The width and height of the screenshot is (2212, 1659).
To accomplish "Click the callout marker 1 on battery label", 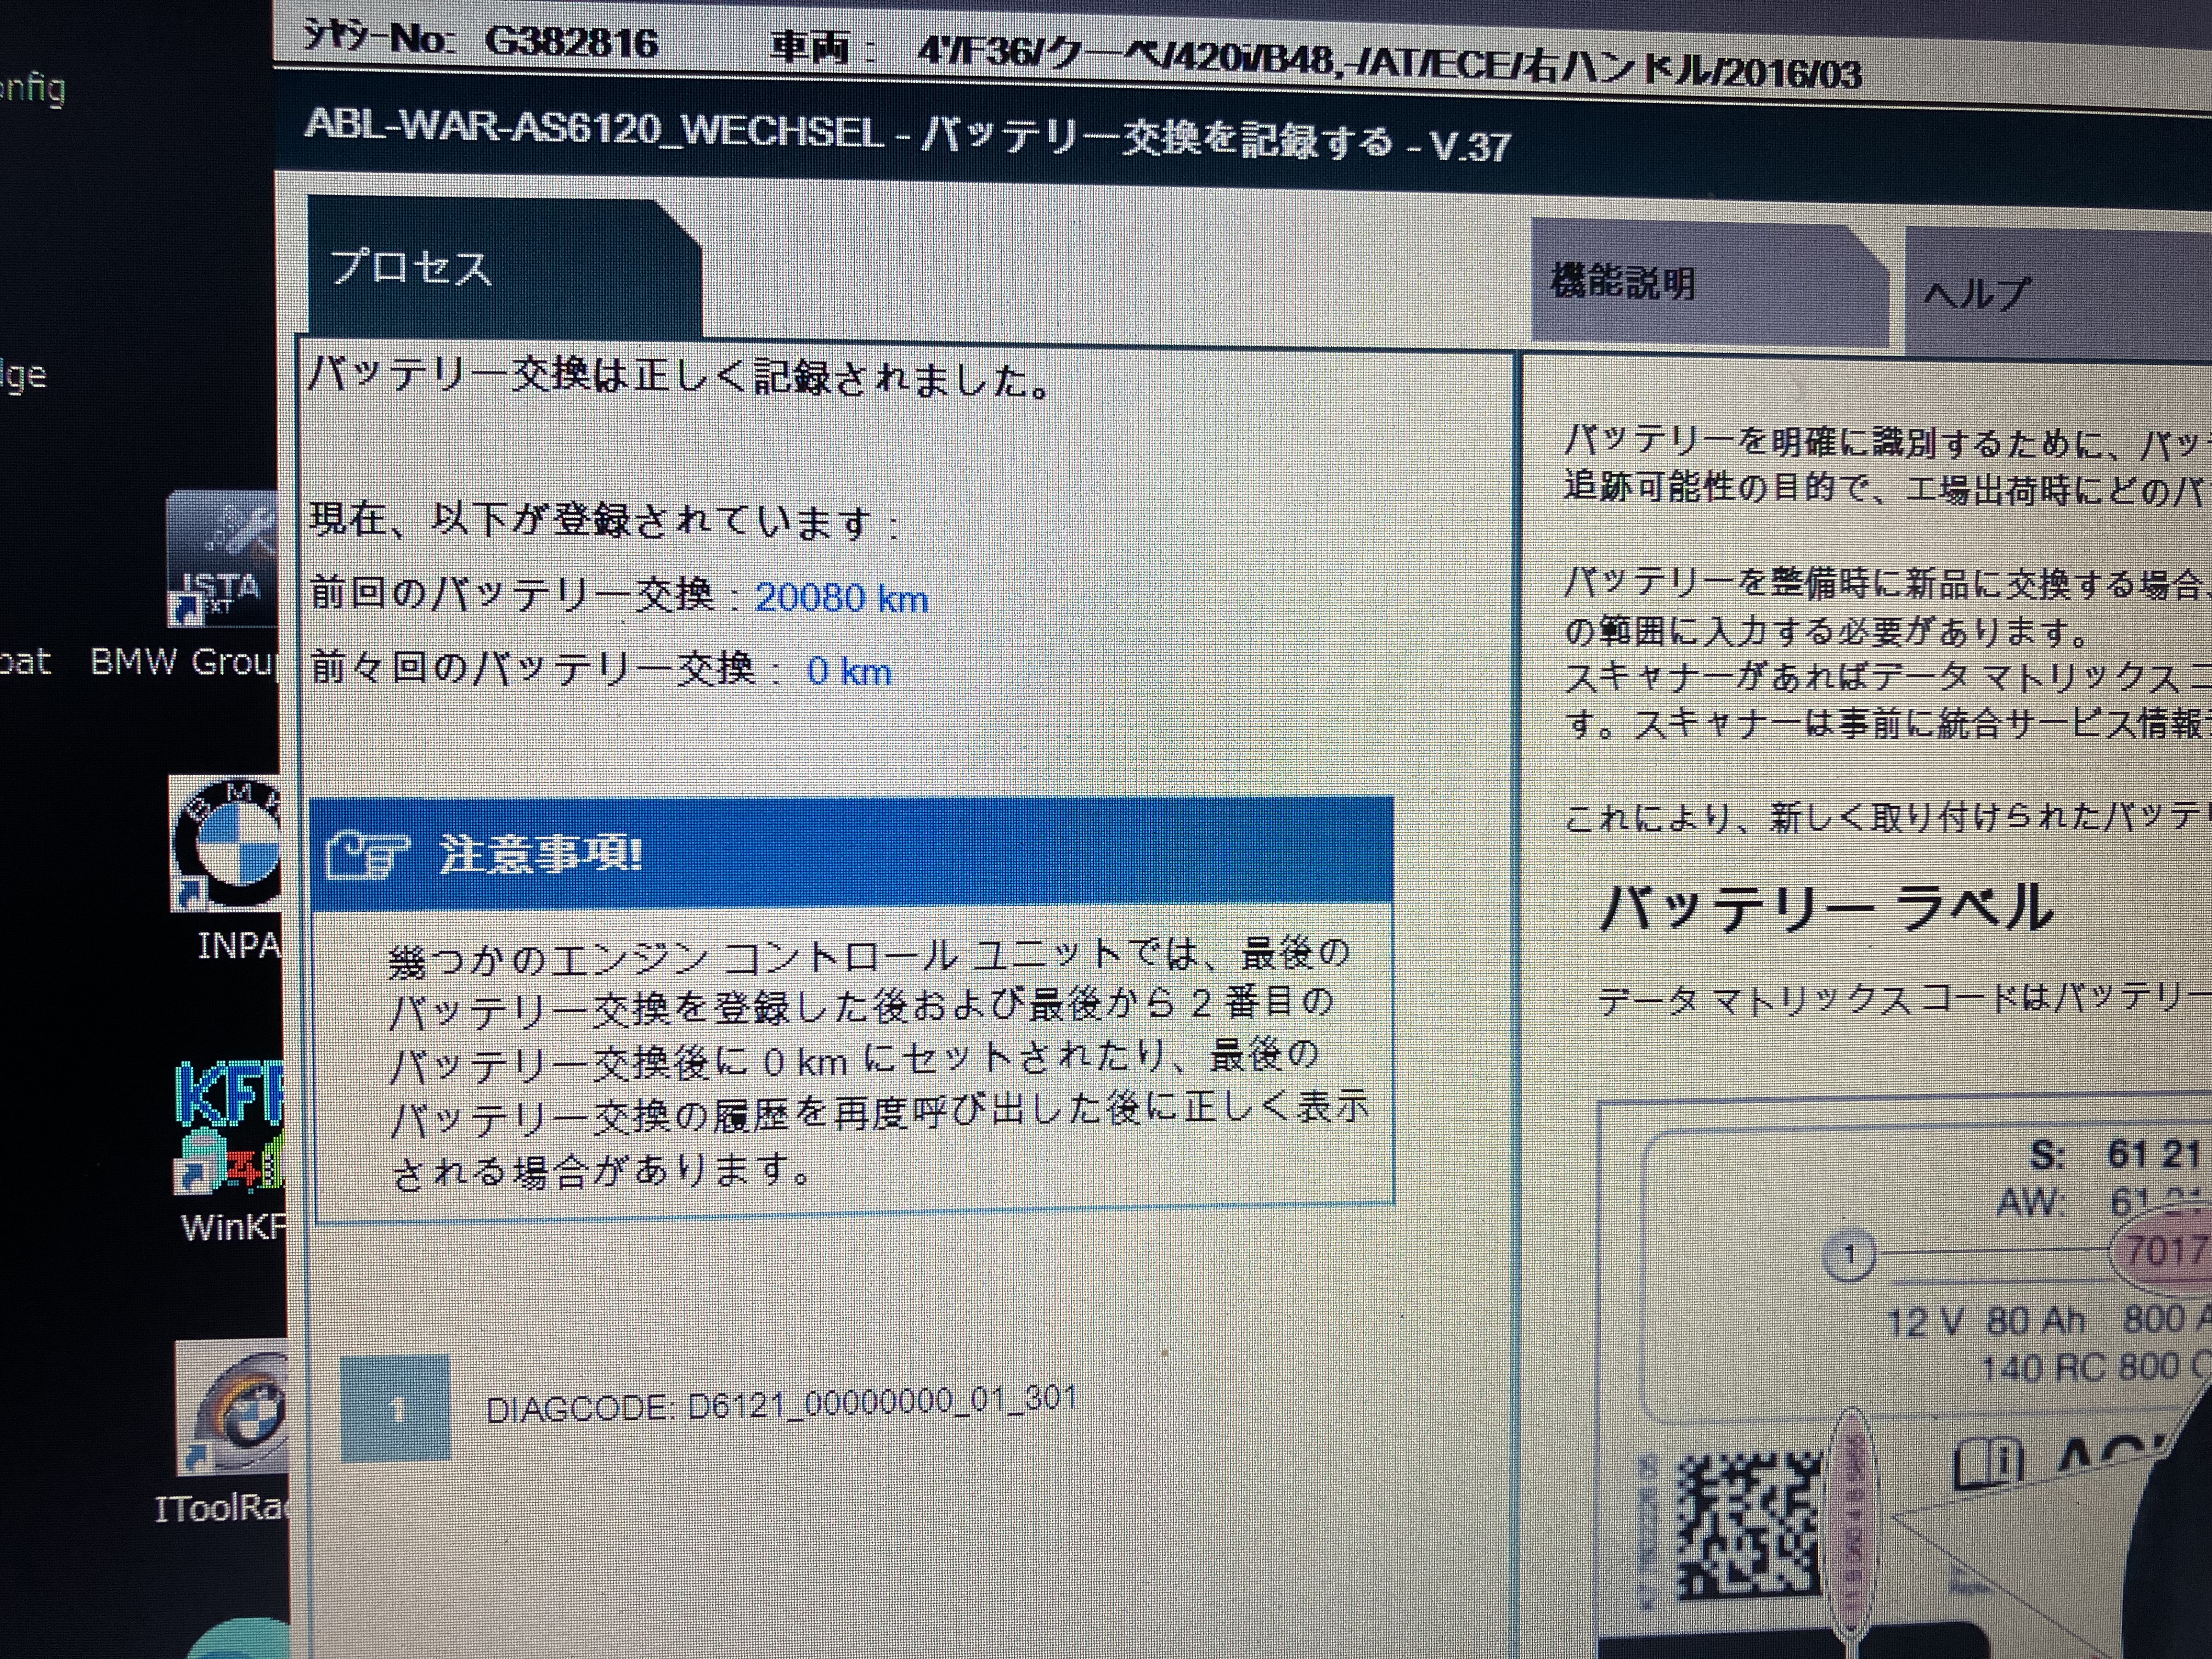I will 1849,1254.
